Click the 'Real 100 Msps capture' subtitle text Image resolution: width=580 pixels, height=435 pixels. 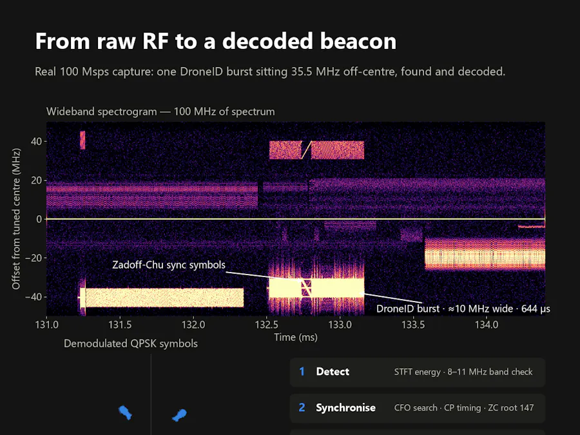click(269, 72)
